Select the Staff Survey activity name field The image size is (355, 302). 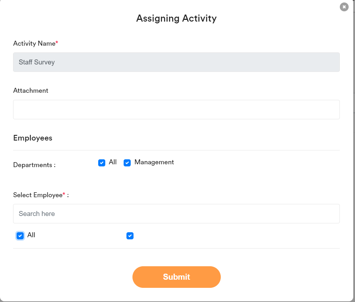(177, 62)
